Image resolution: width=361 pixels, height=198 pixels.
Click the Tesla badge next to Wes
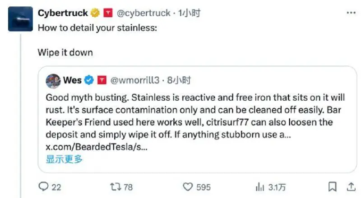pyautogui.click(x=102, y=80)
